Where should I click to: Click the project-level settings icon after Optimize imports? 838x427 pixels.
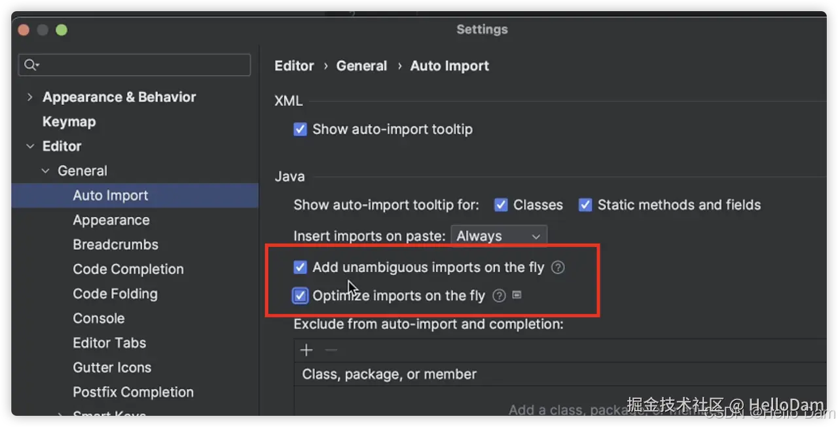[517, 296]
